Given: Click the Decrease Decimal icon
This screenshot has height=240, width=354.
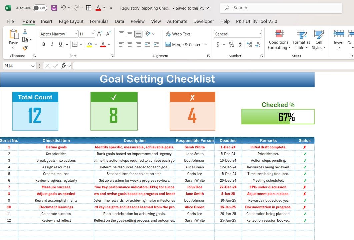Looking at the screenshot, I should (x=258, y=44).
